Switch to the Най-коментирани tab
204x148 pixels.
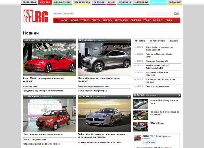pos(157,41)
